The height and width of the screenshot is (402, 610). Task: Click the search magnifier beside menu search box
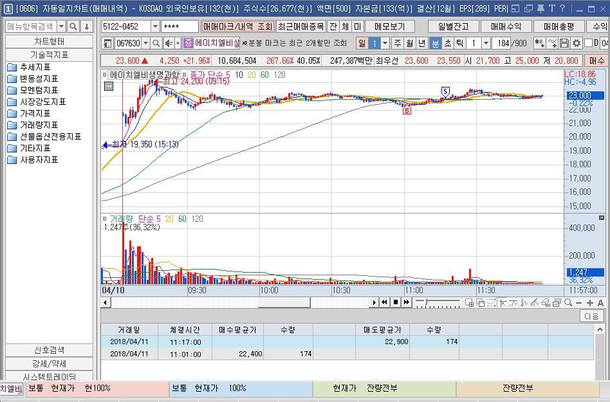coord(73,26)
